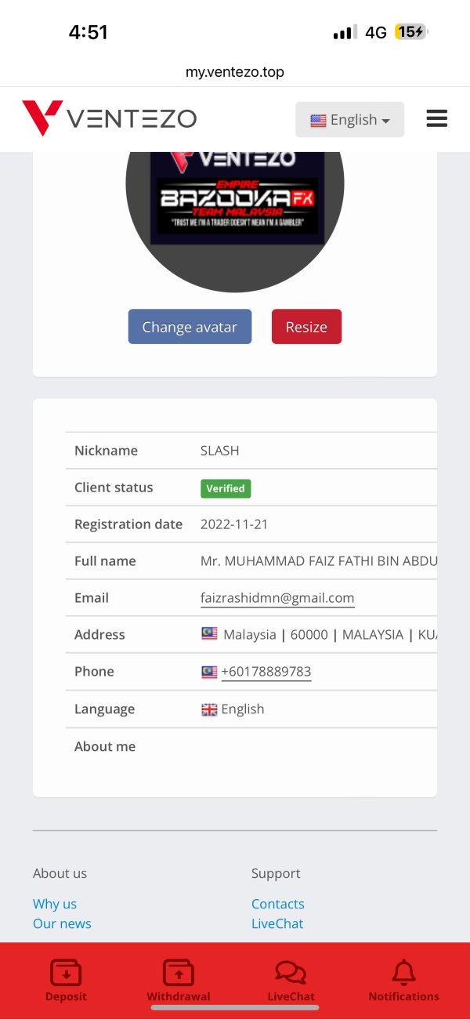This screenshot has height=1019, width=470.
Task: Follow the LiveChat link in footer
Action: coord(277,923)
